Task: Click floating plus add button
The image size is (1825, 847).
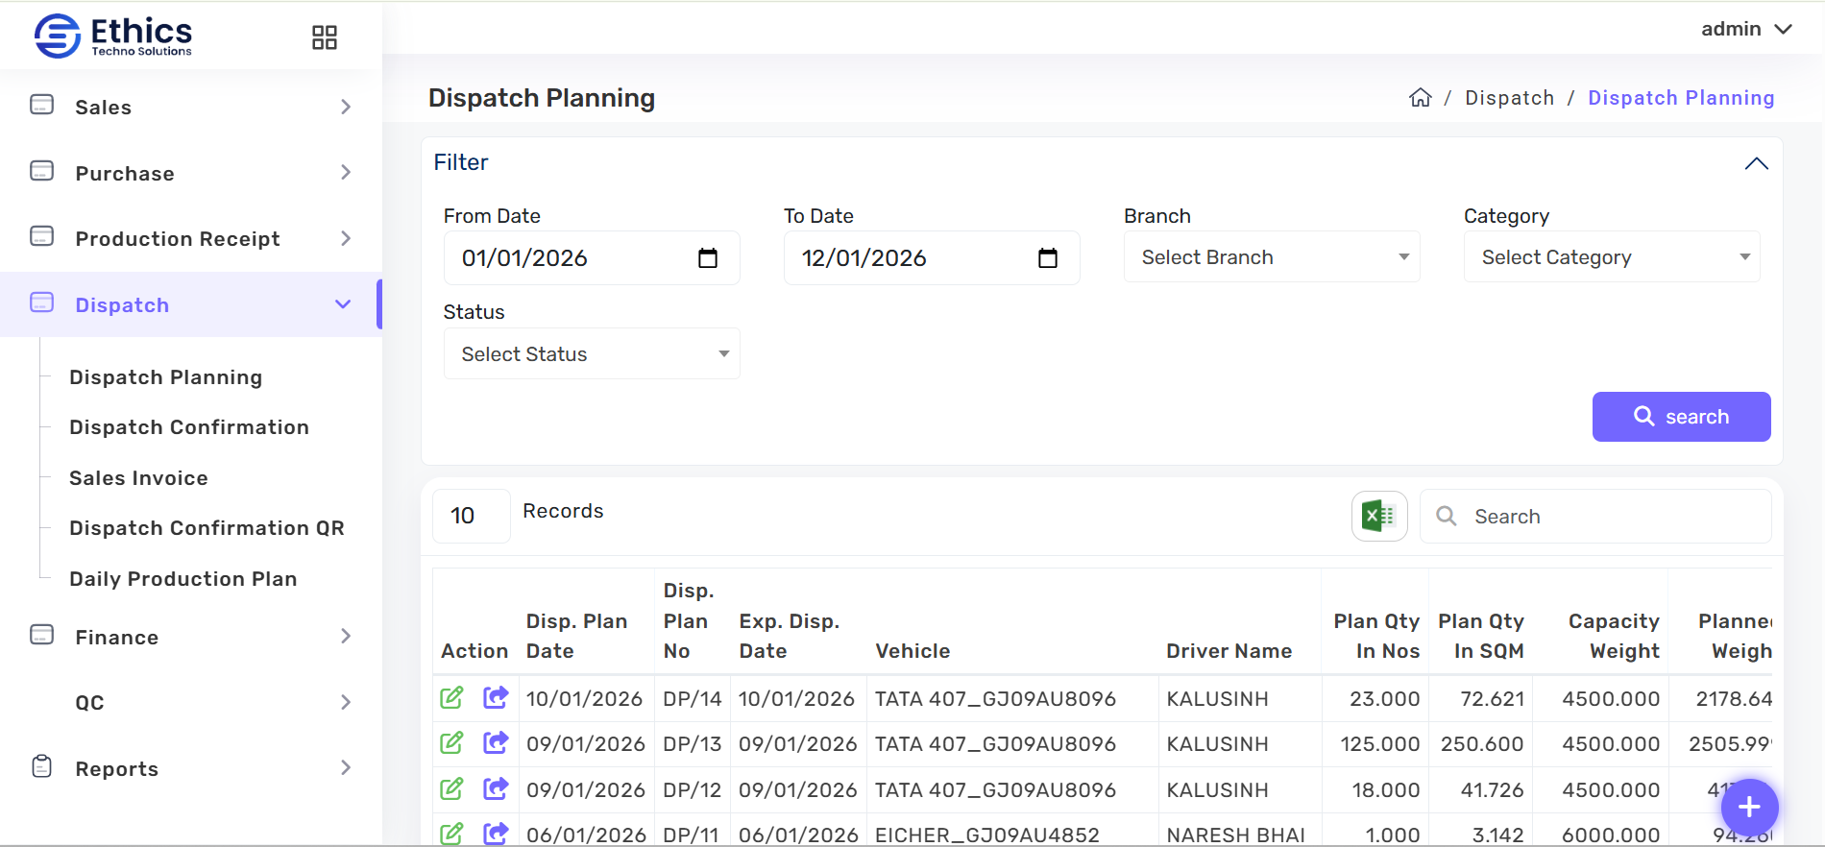Action: [1749, 807]
